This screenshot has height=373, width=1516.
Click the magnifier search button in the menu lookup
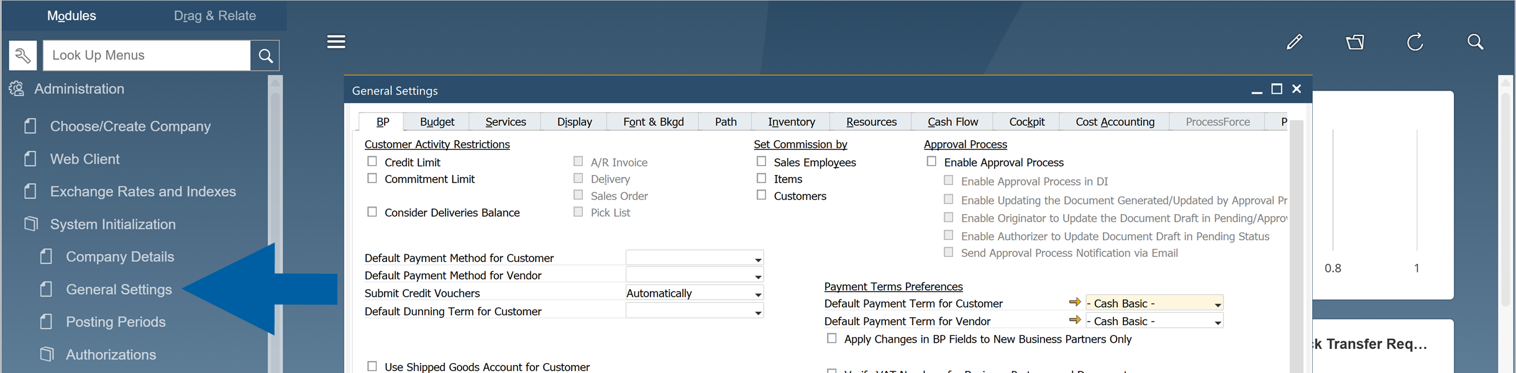click(x=265, y=56)
